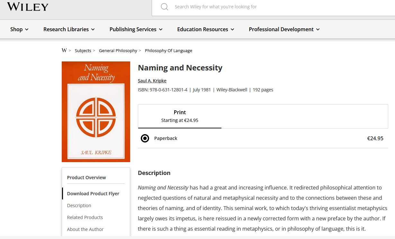Jump to Description section in sidebar
This screenshot has width=395, height=239.
79,206
